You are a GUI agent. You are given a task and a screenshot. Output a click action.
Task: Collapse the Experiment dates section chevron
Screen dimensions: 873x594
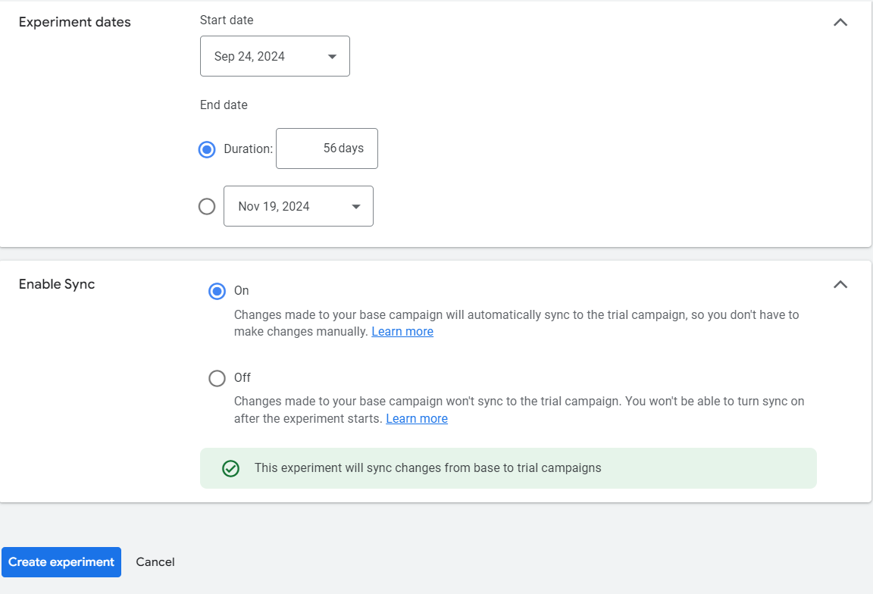coord(840,23)
